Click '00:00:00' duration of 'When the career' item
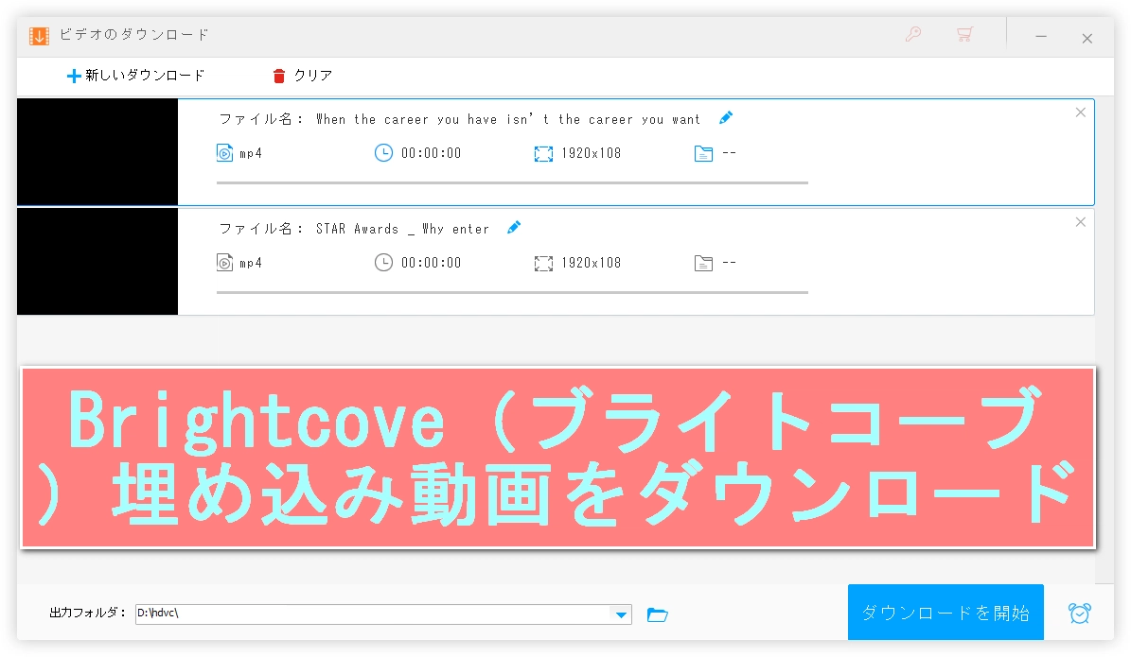Screen dimensions: 1131x657 [x=431, y=153]
